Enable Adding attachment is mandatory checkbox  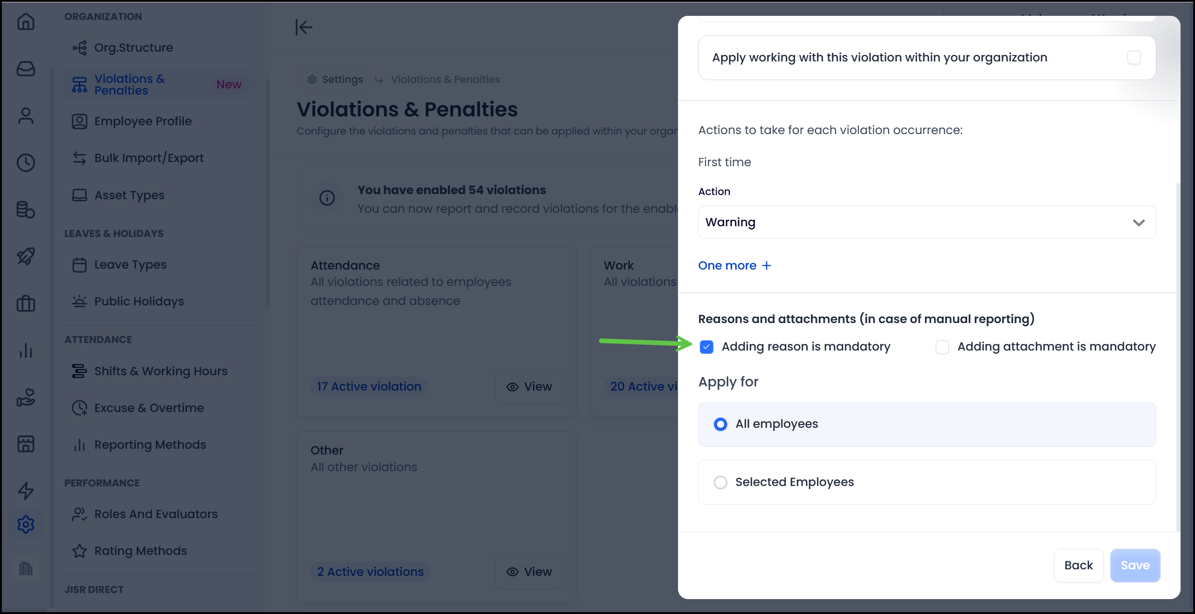tap(942, 347)
